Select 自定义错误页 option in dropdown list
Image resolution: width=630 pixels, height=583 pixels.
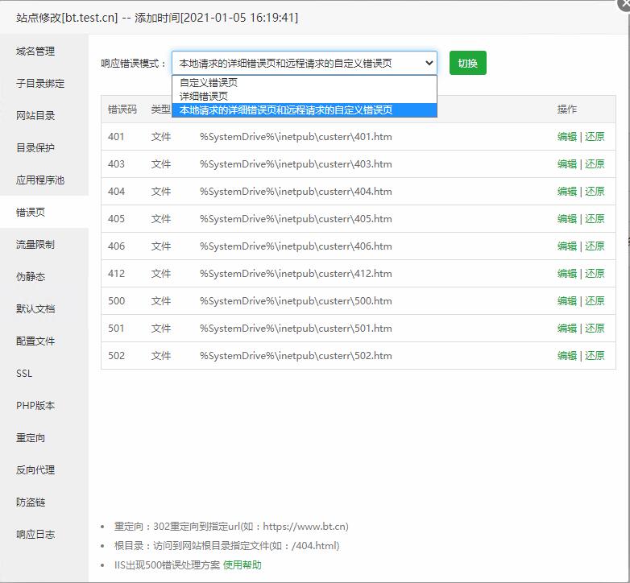coord(209,82)
